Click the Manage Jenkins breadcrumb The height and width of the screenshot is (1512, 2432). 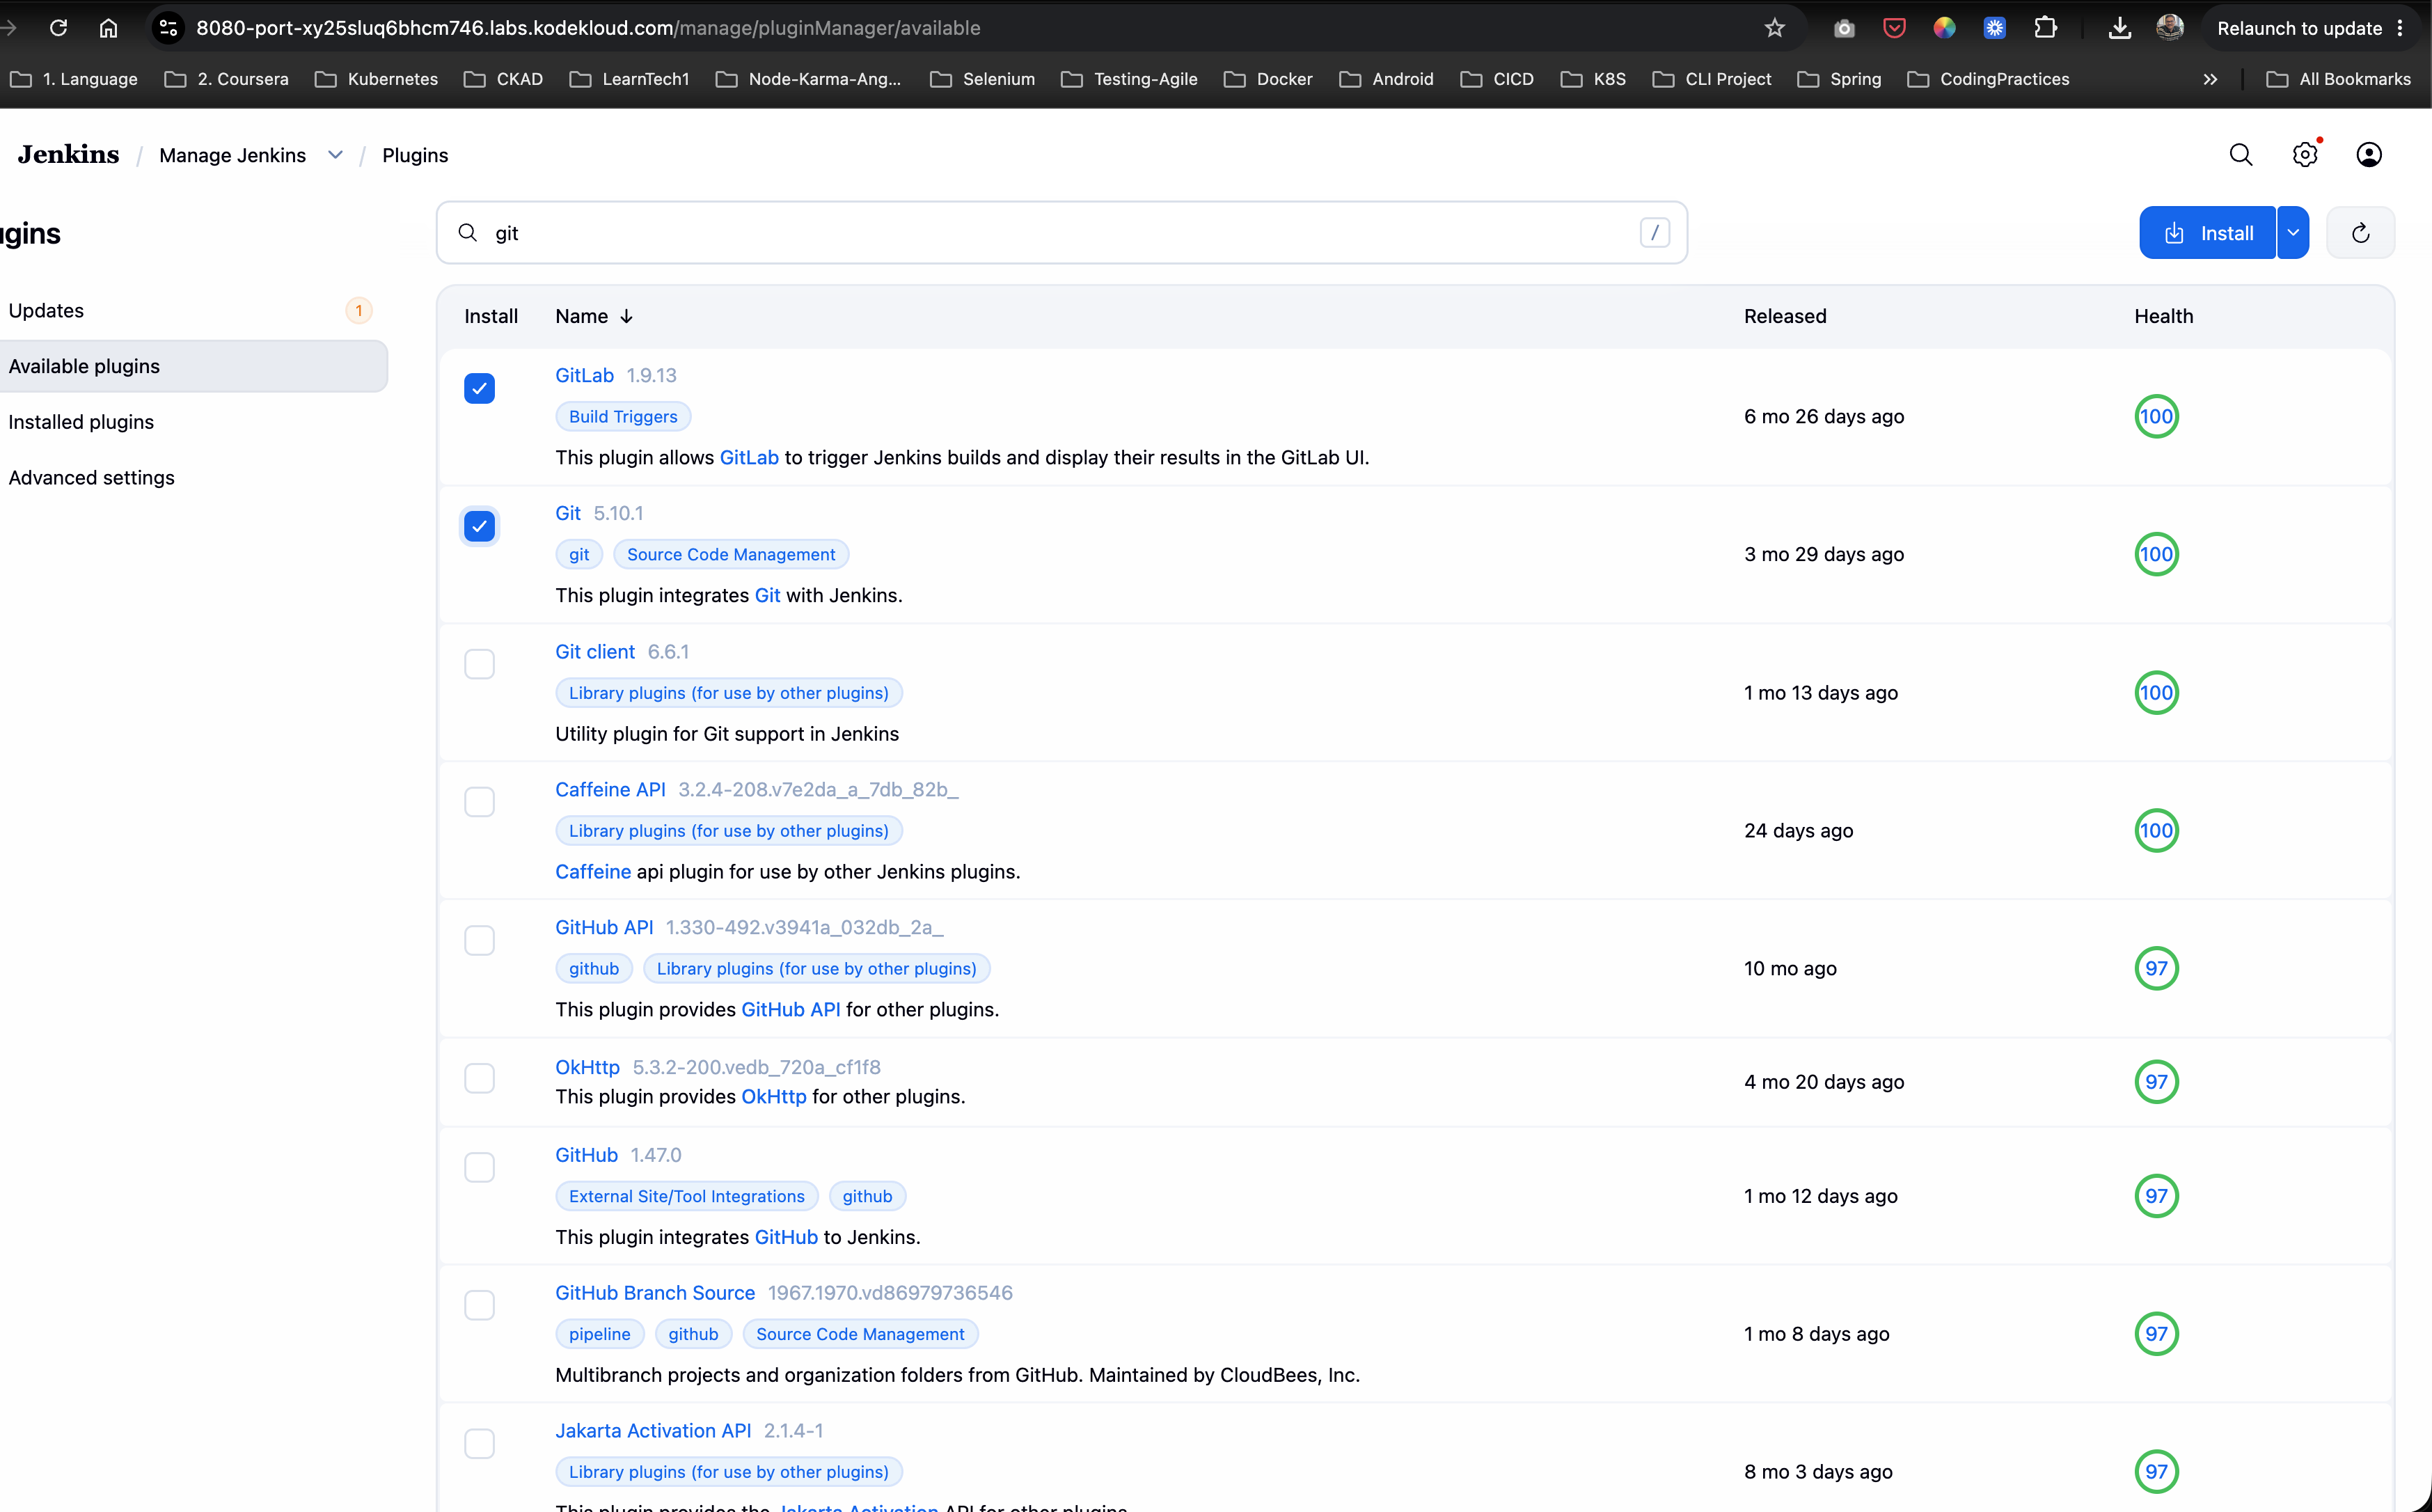(232, 155)
